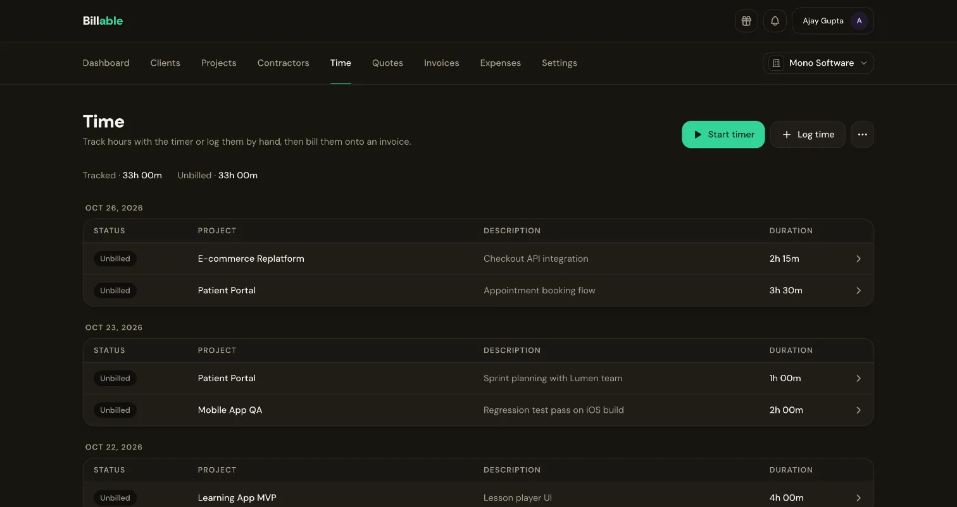957x507 pixels.
Task: Go to the Dashboard tab
Action: point(106,63)
